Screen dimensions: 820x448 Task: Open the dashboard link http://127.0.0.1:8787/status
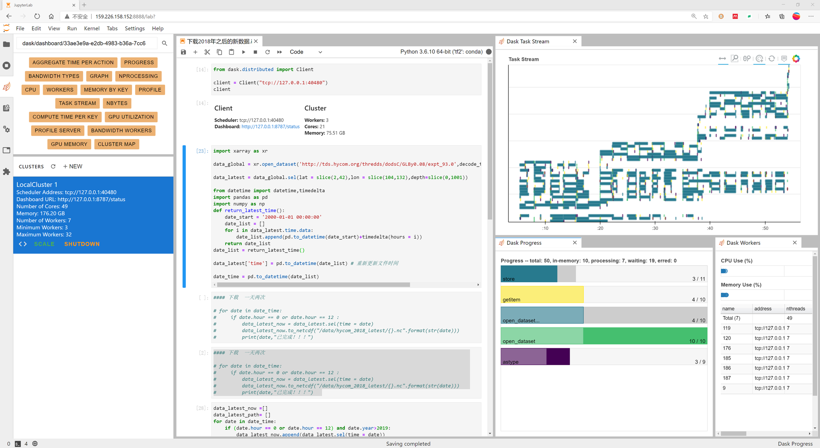pyautogui.click(x=270, y=127)
